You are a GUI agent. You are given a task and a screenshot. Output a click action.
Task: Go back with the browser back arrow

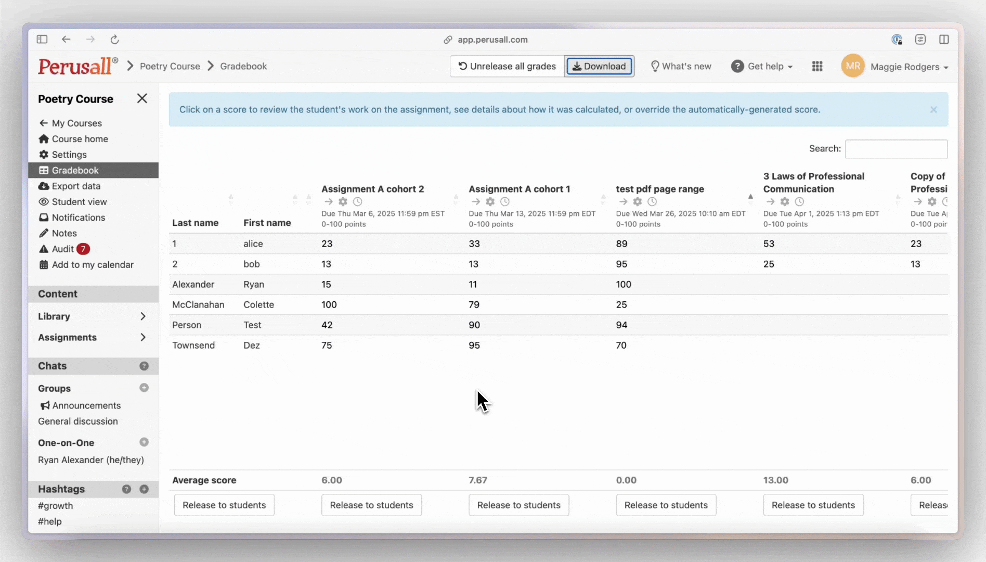pos(66,39)
